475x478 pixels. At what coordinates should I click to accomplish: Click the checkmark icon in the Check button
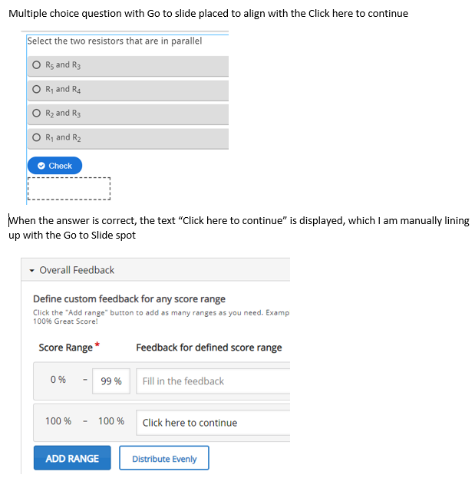pyautogui.click(x=41, y=166)
